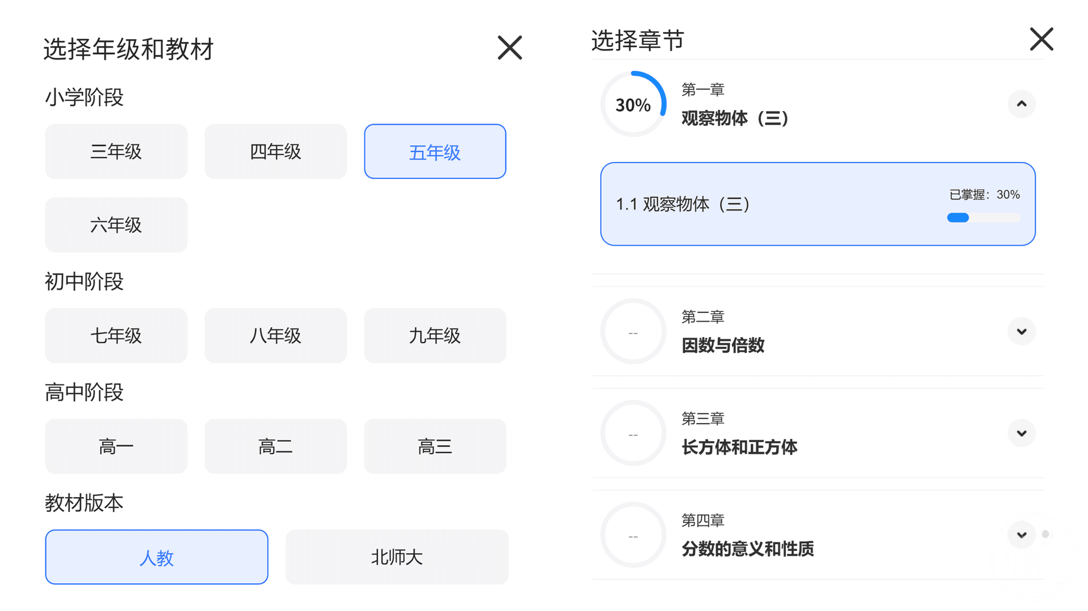Choose the 九年级 grade button
This screenshot has width=1088, height=611.
(x=435, y=335)
